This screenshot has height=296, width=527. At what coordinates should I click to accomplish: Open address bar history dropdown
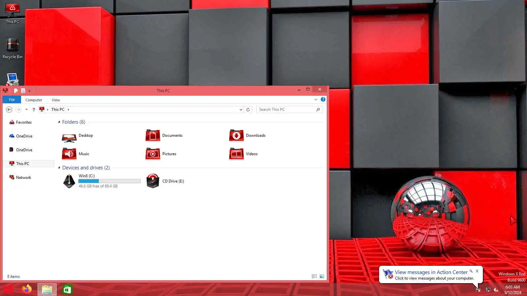point(241,110)
